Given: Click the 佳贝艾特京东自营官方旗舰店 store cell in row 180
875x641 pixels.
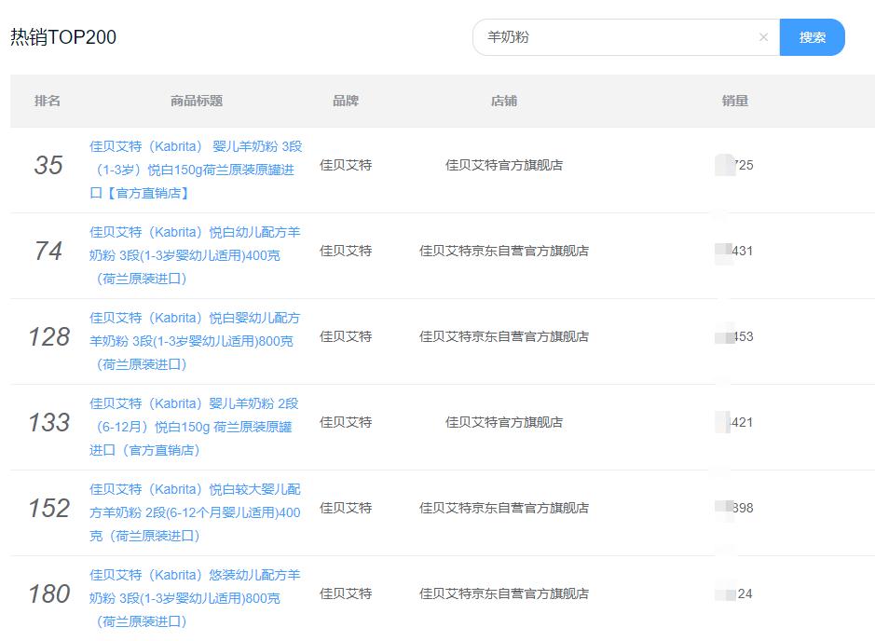Looking at the screenshot, I should click(504, 593).
